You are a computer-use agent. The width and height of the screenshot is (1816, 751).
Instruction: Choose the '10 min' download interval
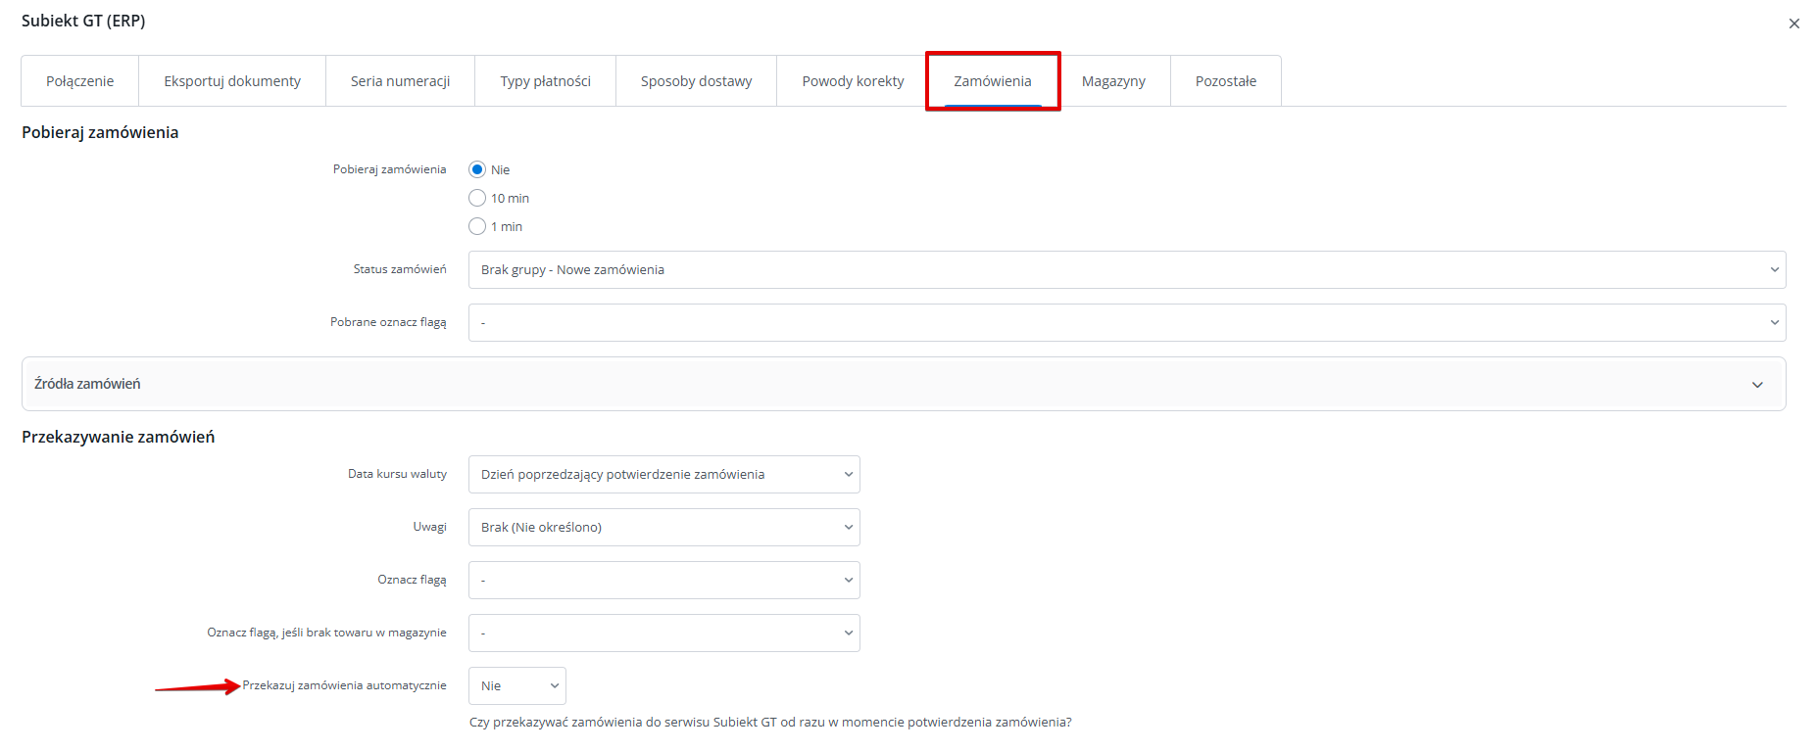coord(477,198)
